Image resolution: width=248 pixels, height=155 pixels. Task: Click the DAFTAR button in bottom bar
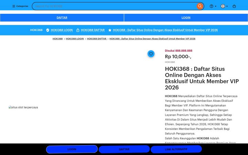pos(124,149)
